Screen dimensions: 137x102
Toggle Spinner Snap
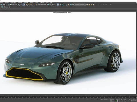point(33,5)
